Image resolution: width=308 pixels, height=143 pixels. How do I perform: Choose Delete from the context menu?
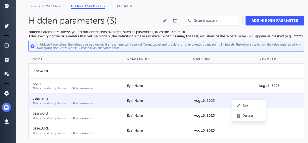(x=247, y=115)
